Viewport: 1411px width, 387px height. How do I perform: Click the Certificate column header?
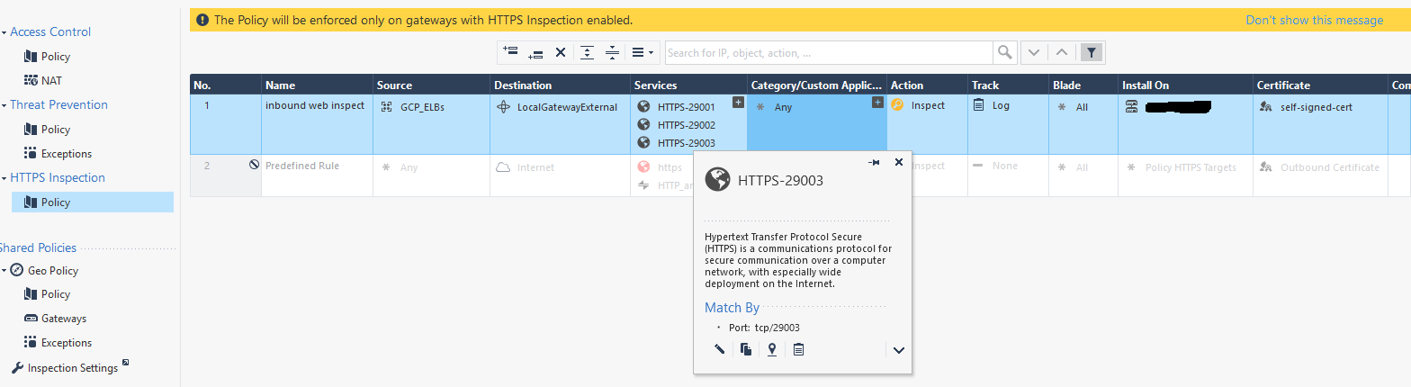click(x=1319, y=85)
